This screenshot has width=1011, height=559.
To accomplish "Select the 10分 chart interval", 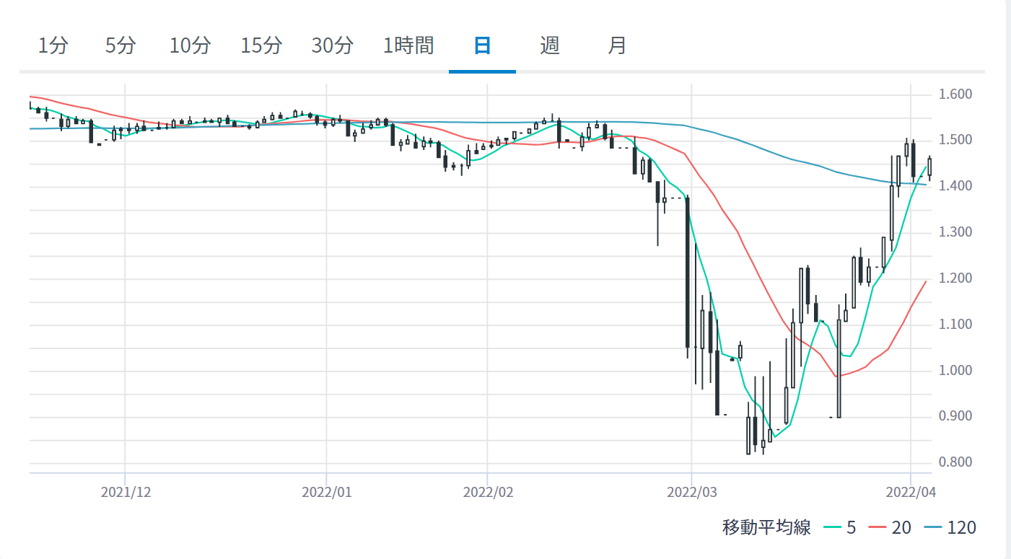I will click(x=191, y=46).
